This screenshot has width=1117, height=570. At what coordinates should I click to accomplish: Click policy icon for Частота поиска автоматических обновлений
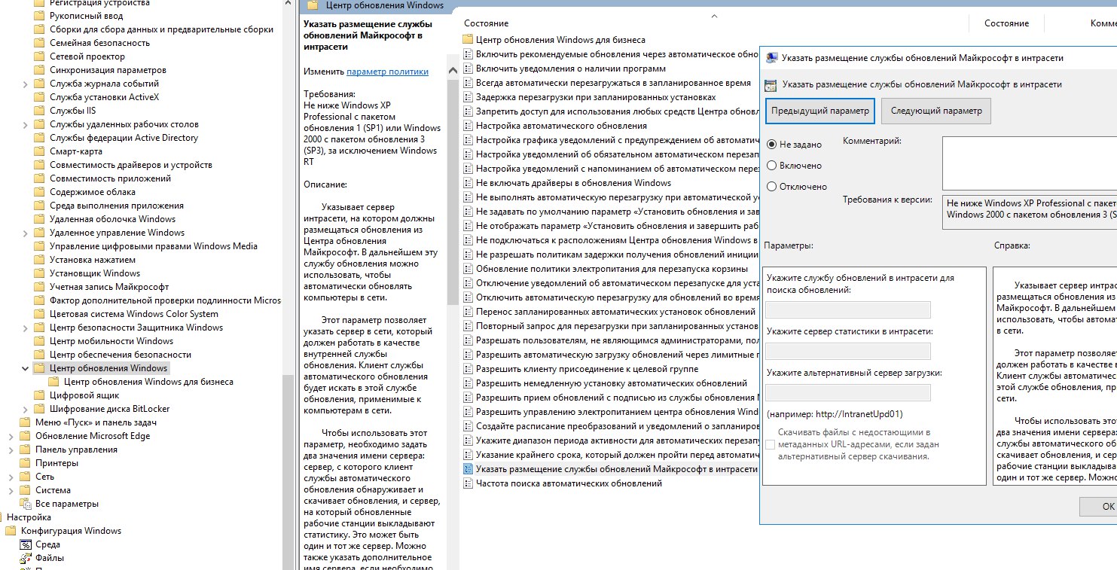click(x=468, y=483)
